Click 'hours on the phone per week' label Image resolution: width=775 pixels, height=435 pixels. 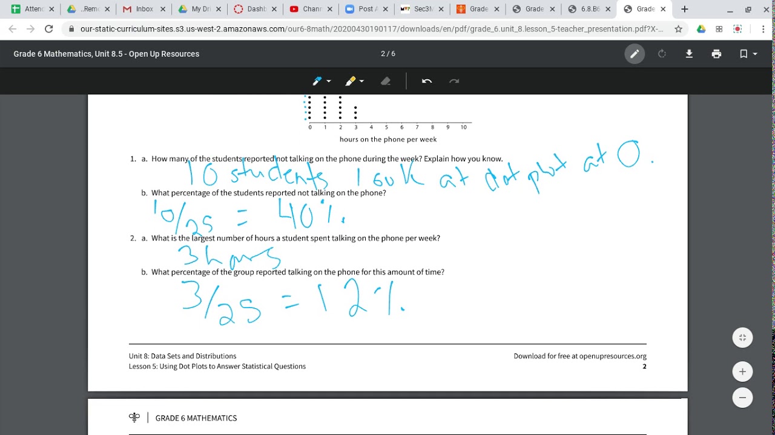click(x=388, y=139)
